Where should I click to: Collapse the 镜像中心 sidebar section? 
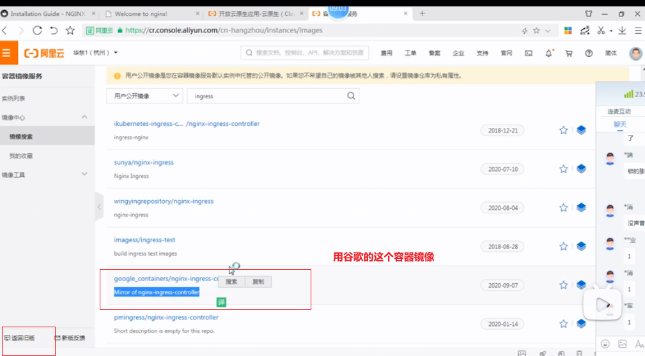click(x=84, y=117)
